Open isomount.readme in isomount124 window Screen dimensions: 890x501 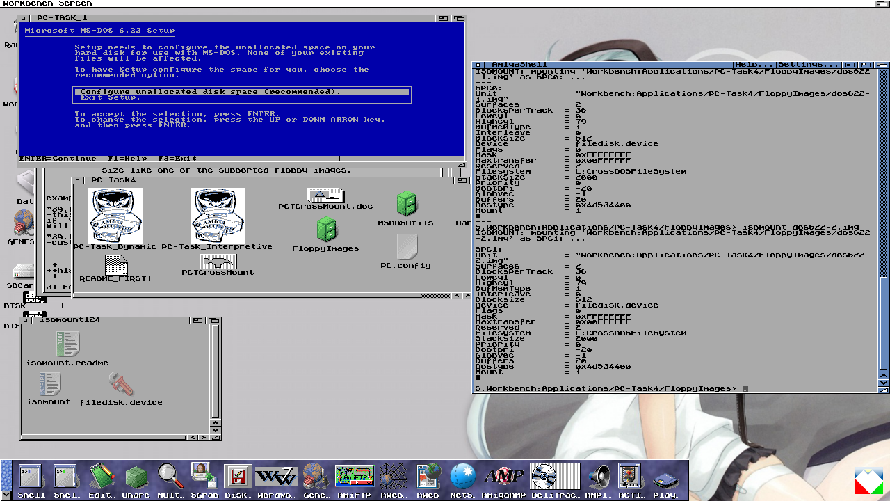tap(67, 344)
